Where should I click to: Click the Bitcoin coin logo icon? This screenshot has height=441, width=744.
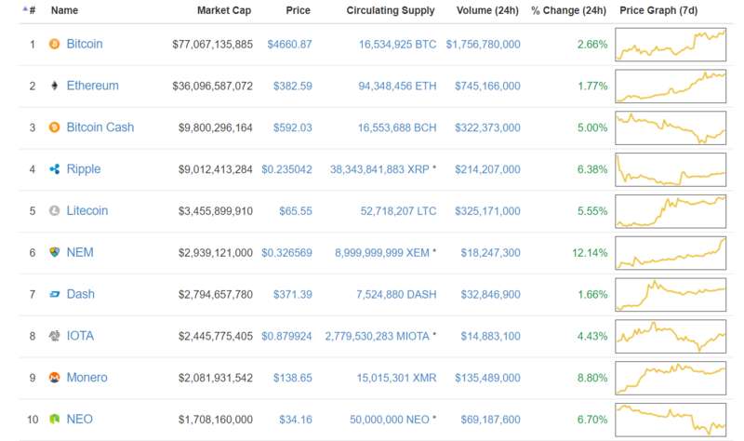click(x=54, y=44)
